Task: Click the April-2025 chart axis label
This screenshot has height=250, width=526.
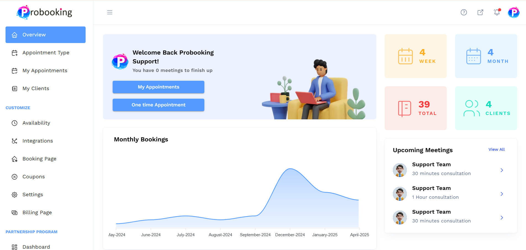Action: tap(360, 235)
